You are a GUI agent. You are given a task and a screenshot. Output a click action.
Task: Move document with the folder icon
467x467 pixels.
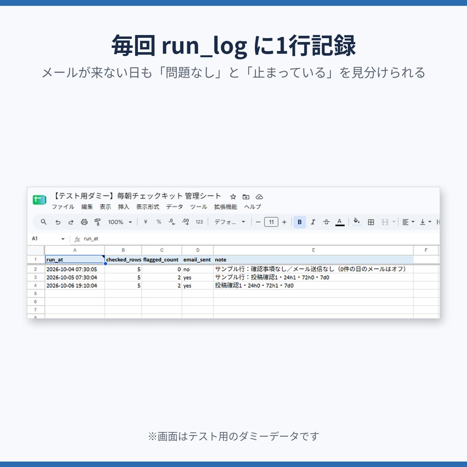246,197
